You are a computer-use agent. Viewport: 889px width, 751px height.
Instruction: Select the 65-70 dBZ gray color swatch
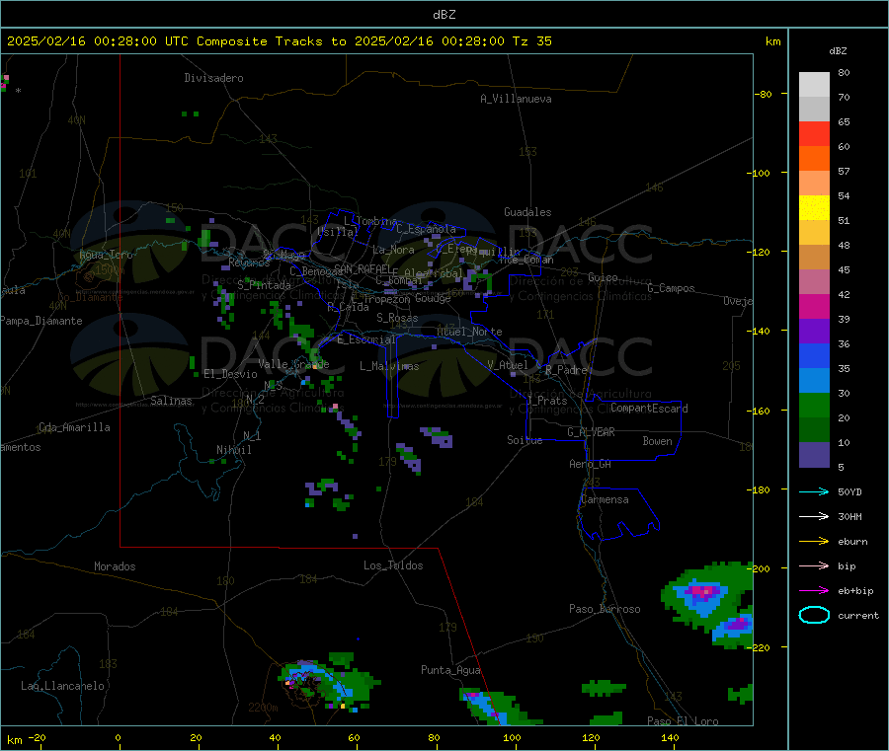814,110
